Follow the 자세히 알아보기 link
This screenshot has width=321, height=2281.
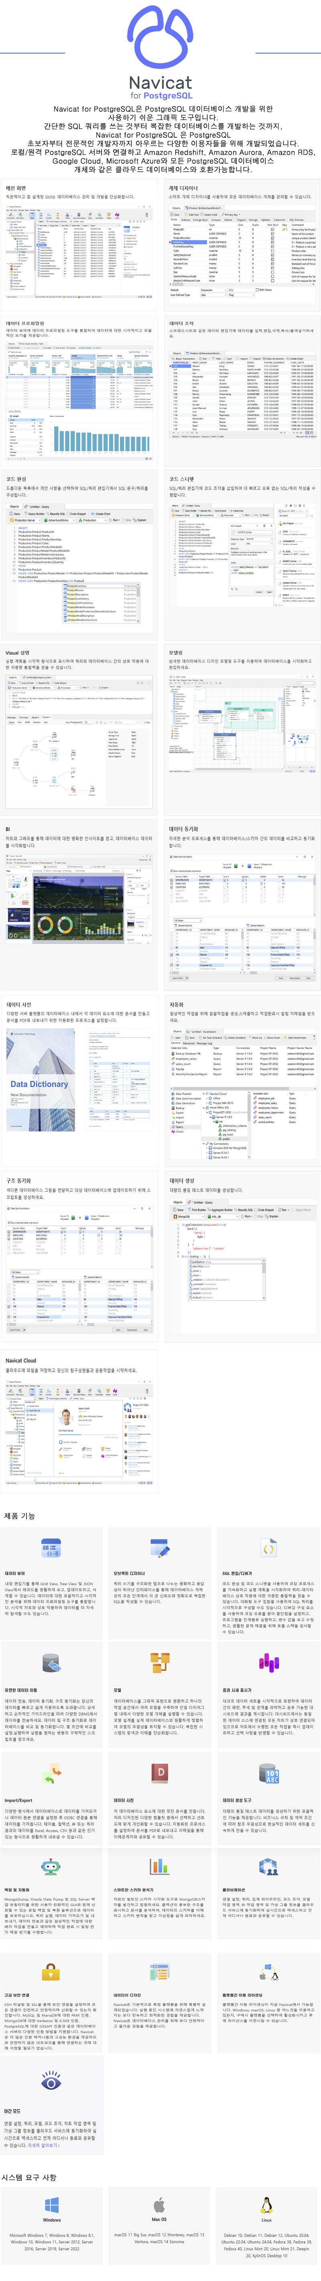pyautogui.click(x=43, y=2145)
